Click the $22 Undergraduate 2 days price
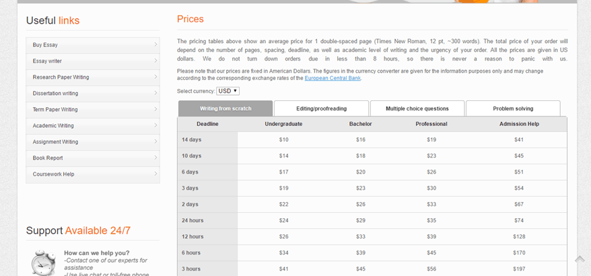The image size is (591, 276). pos(284,205)
